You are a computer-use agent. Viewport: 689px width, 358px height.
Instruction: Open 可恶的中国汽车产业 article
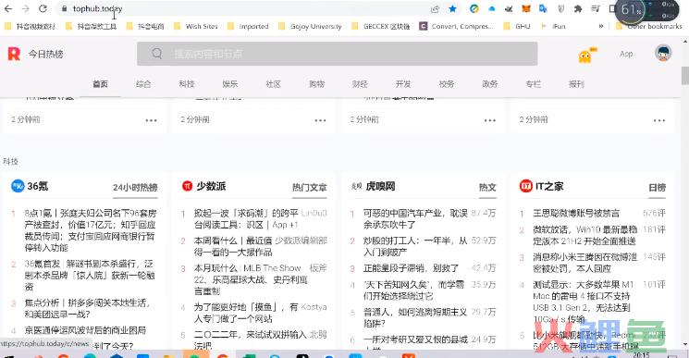click(415, 218)
